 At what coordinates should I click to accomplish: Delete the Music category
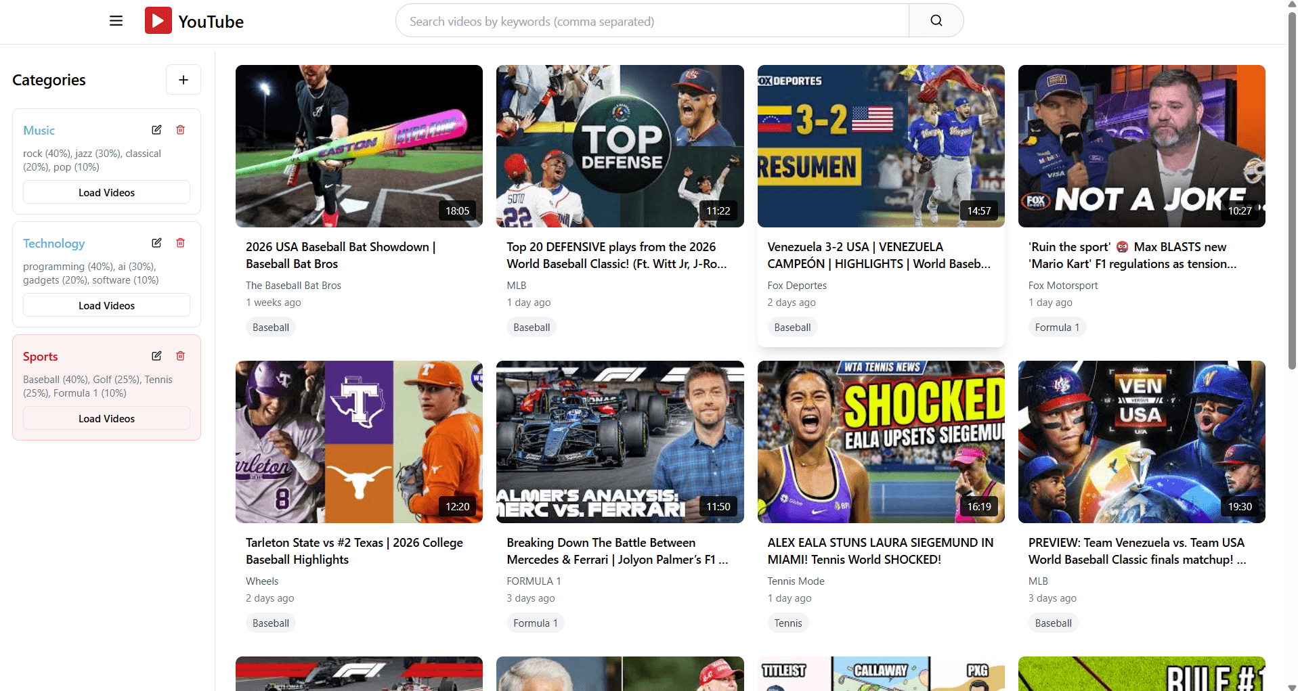(180, 129)
